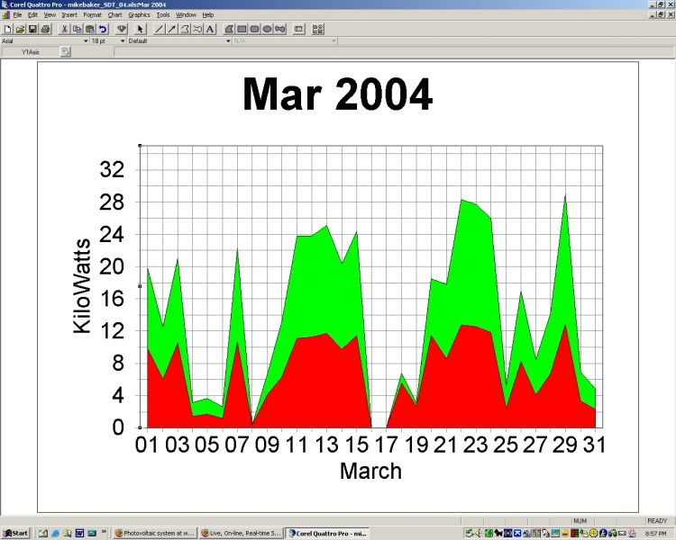
Task: Click the Cut scissors icon
Action: 65,29
